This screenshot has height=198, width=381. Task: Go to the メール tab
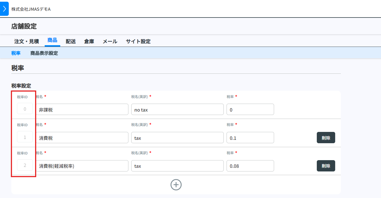(110, 41)
